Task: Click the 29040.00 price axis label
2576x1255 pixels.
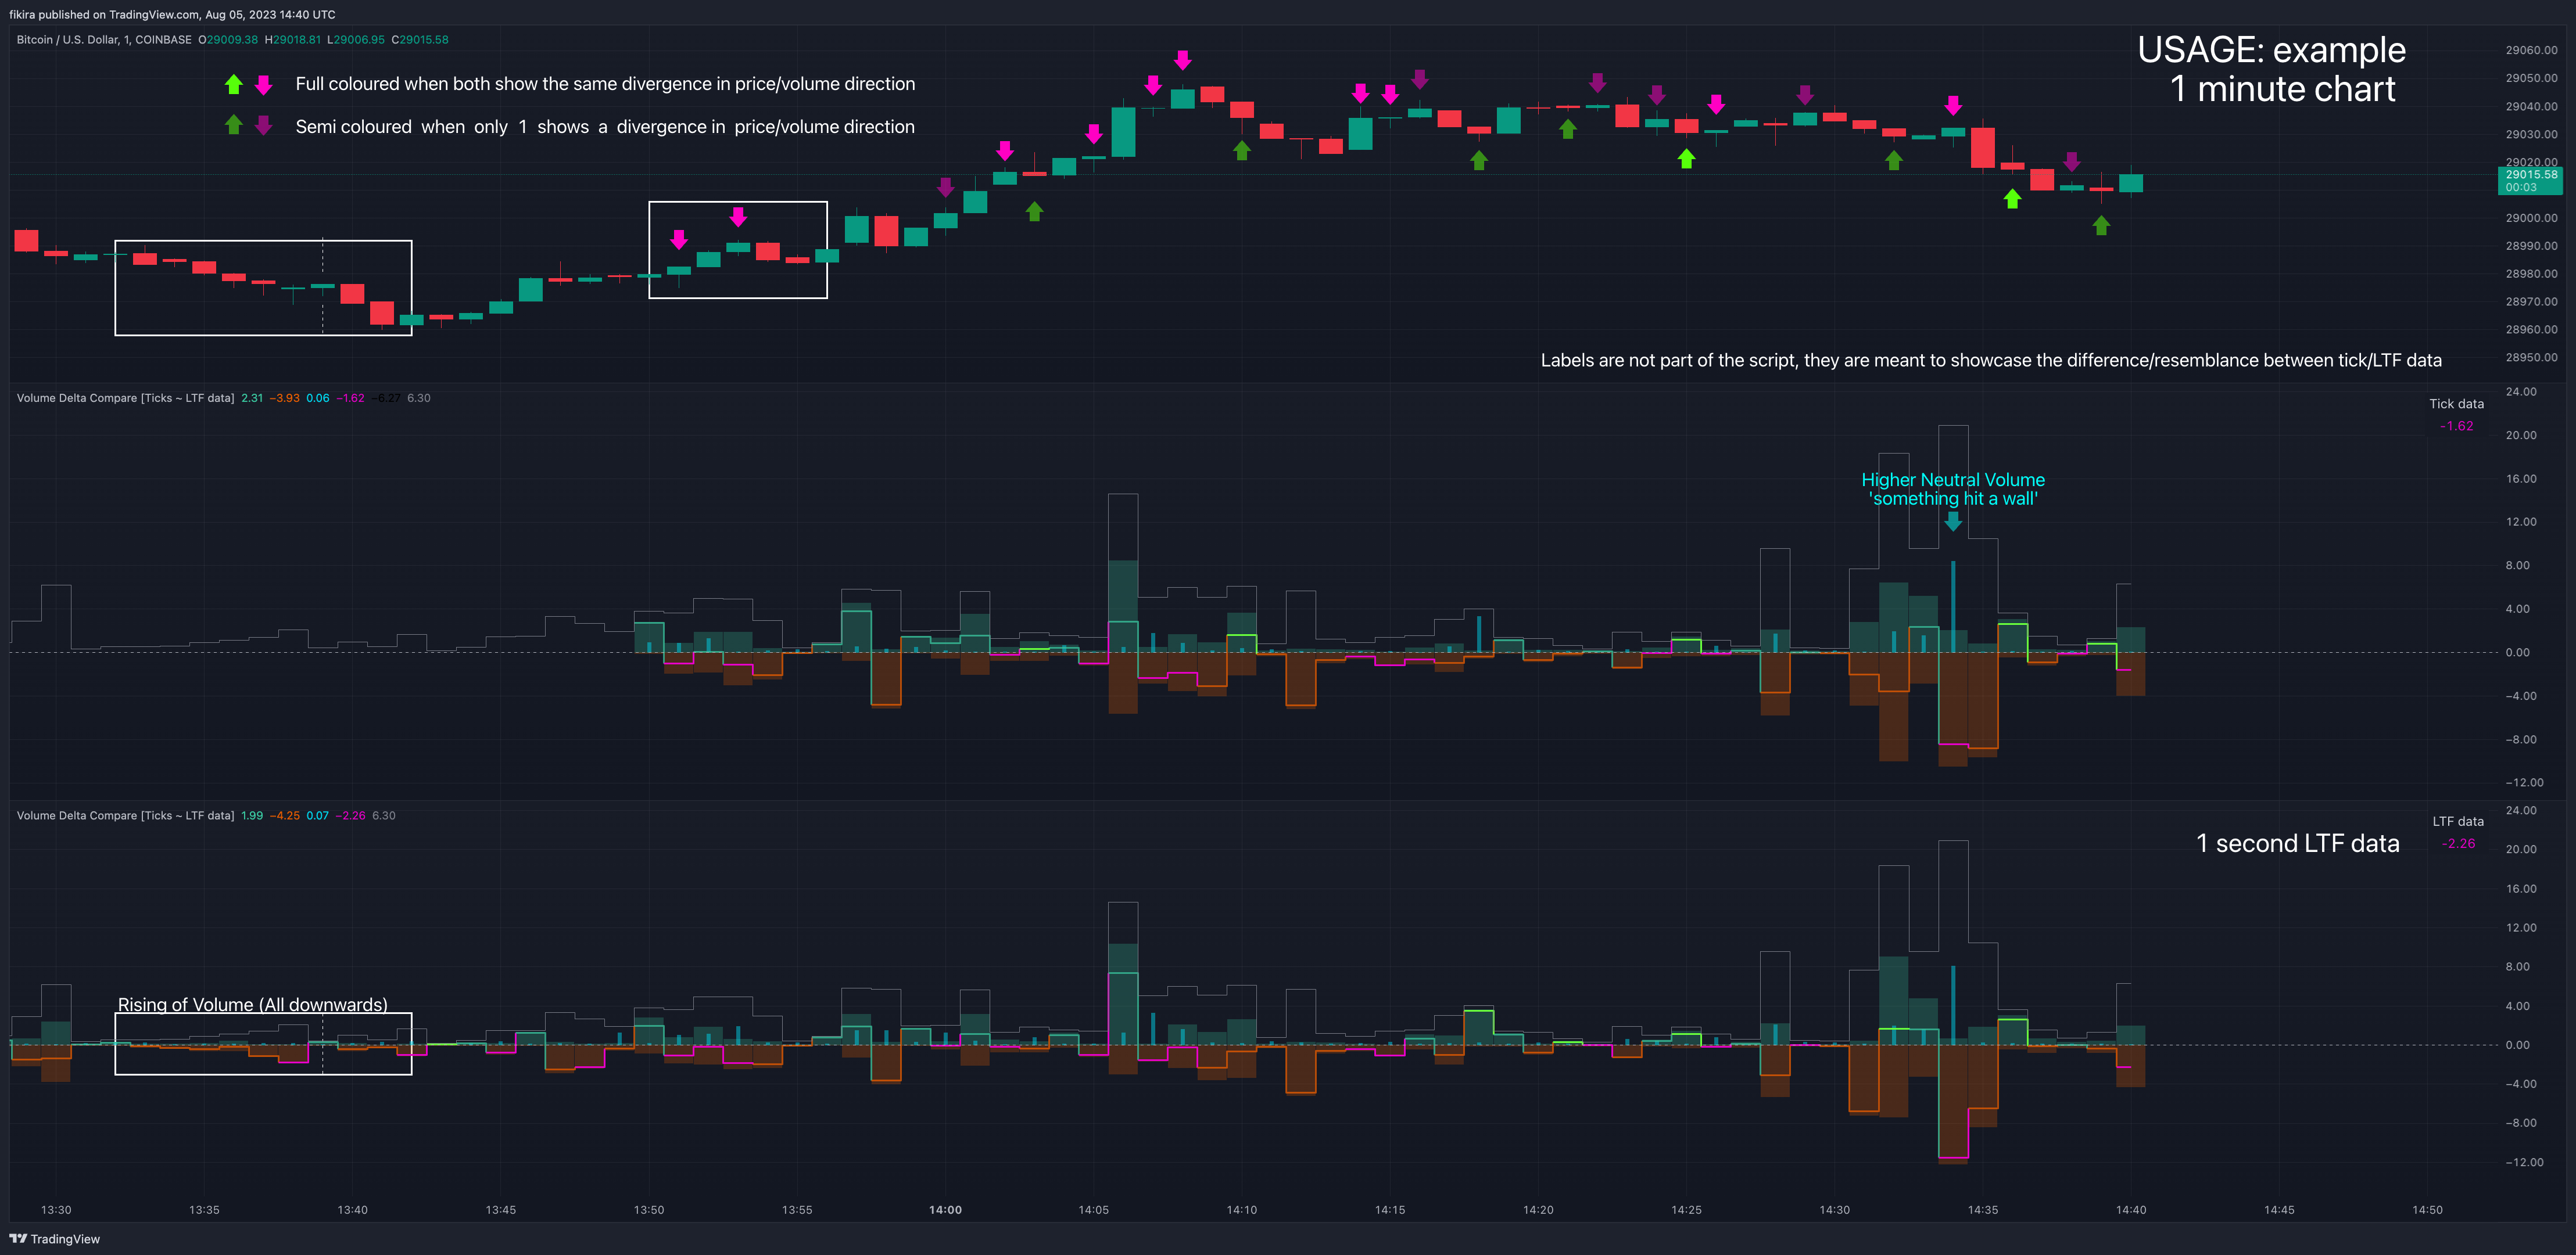Action: [x=2531, y=106]
